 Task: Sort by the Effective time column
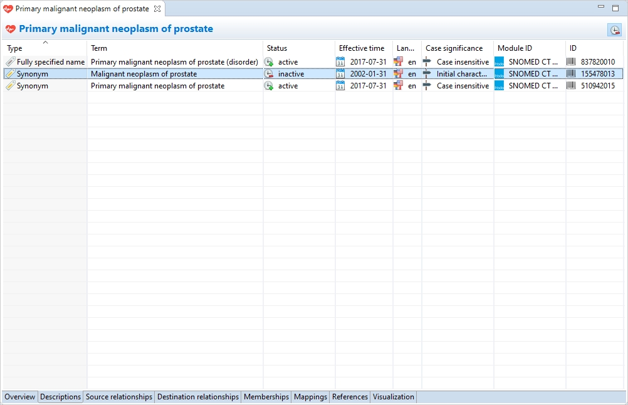[x=362, y=48]
